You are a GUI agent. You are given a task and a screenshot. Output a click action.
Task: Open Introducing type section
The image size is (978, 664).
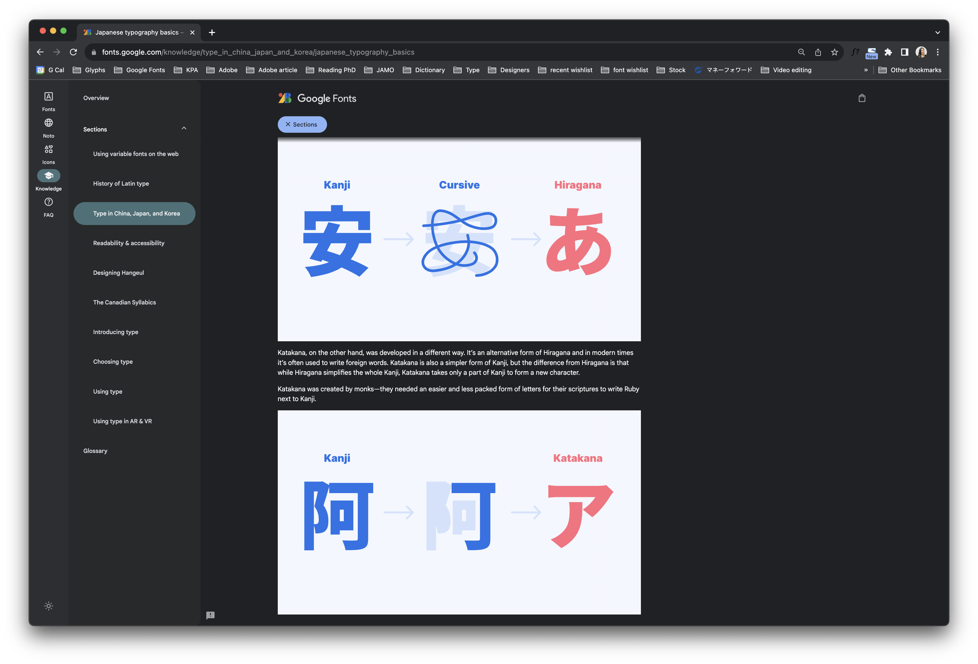116,332
